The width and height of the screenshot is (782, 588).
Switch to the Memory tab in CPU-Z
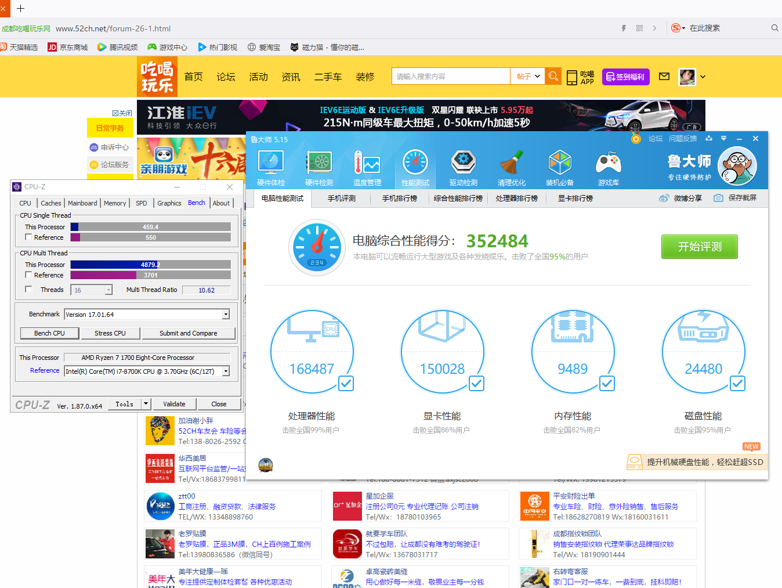click(x=115, y=203)
